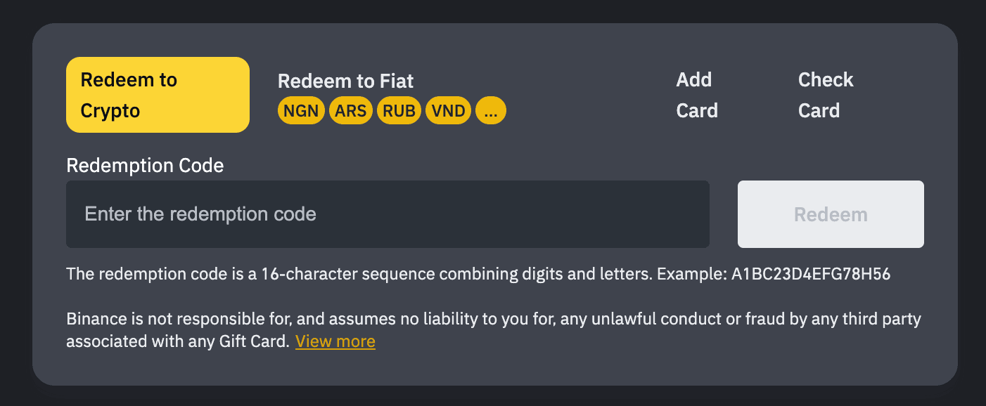This screenshot has width=986, height=406.
Task: Click the Binance liability disclaimer paragraph
Action: [x=492, y=320]
